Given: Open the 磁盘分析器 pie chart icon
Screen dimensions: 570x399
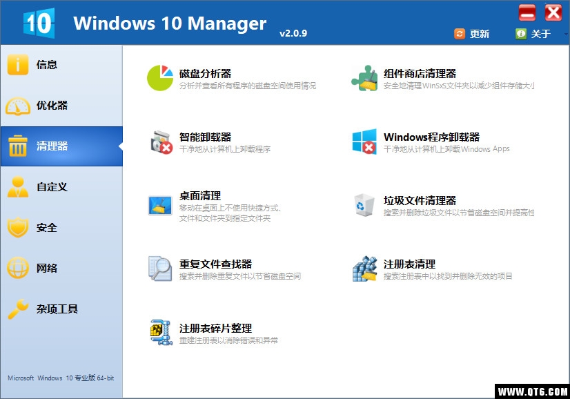Looking at the screenshot, I should pos(160,78).
